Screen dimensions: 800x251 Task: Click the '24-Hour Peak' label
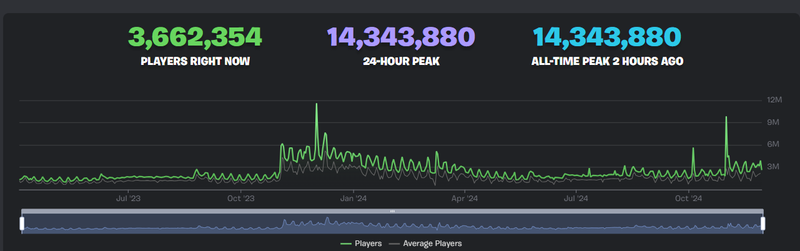point(401,62)
